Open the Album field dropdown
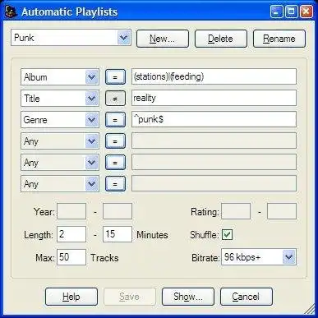Image resolution: width=318 pixels, height=318 pixels. click(x=60, y=77)
